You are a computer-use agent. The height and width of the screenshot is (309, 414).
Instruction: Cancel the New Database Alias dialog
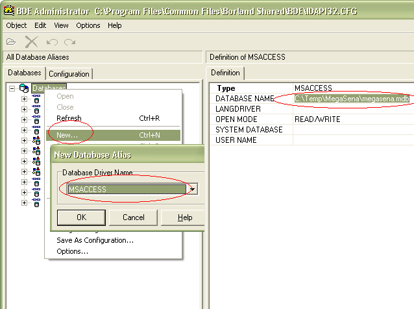pyautogui.click(x=133, y=217)
